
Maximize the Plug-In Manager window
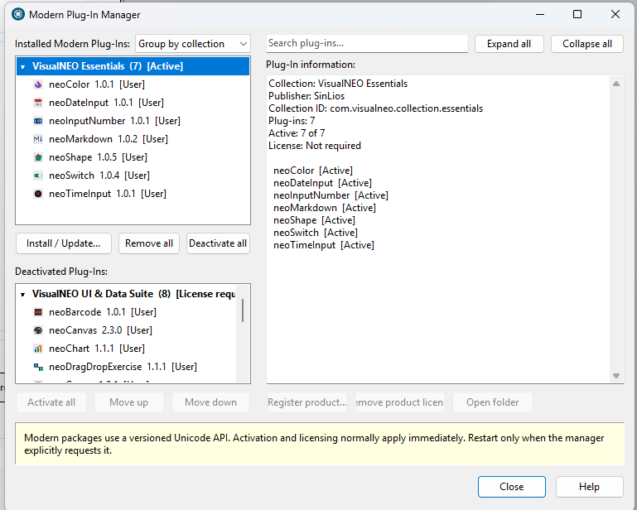coord(577,15)
